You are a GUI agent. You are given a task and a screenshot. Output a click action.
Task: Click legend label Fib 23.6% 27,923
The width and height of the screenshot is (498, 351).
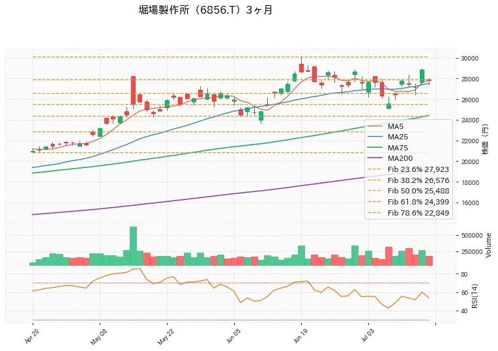click(418, 169)
